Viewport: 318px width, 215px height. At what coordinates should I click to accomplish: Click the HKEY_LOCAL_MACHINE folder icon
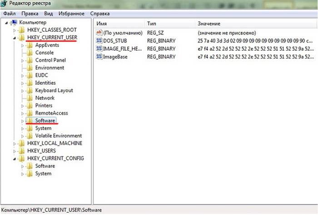(22, 143)
